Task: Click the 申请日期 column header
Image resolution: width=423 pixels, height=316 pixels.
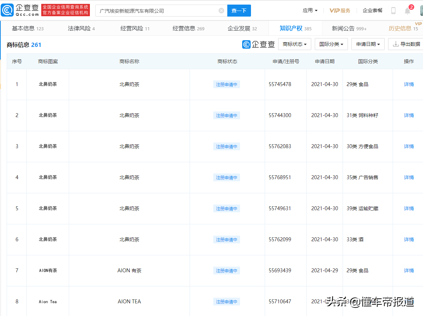Action: [x=325, y=61]
